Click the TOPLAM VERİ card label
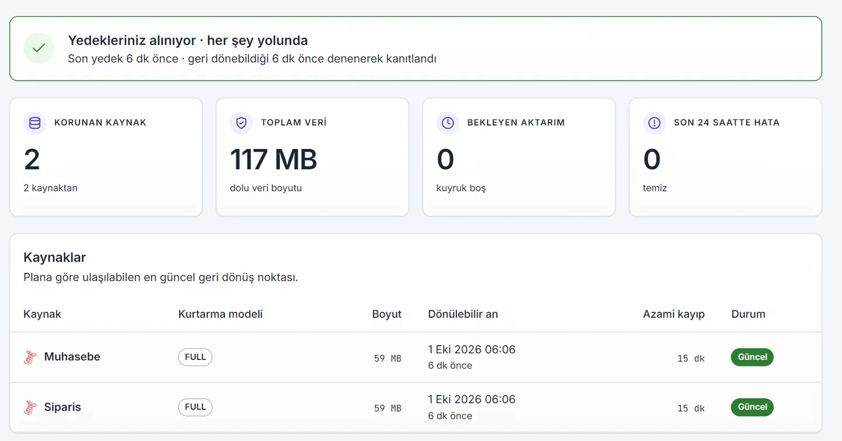The width and height of the screenshot is (842, 441). coord(294,123)
